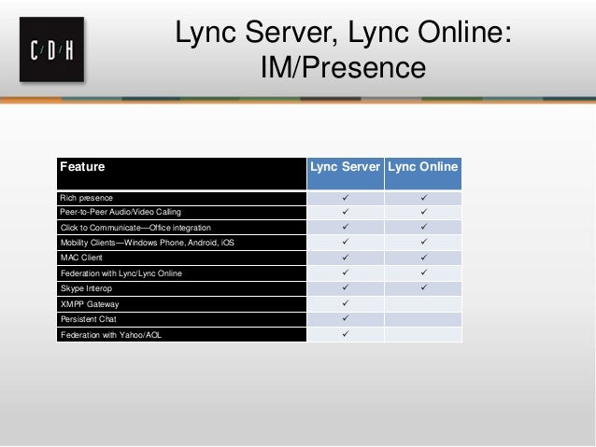Select 'Mobility Clients—Windows Phone, Android, iOS' label
The width and height of the screenshot is (596, 447).
tap(148, 243)
